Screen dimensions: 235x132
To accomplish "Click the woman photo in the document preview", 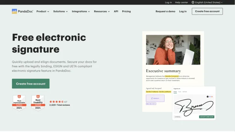I will (173, 50).
